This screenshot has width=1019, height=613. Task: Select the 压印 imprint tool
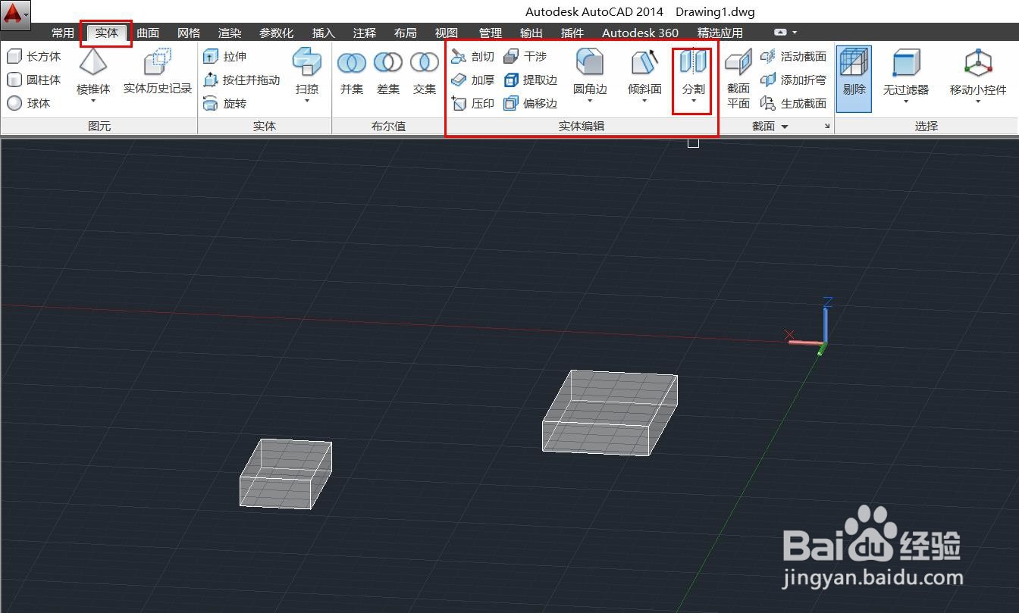472,104
